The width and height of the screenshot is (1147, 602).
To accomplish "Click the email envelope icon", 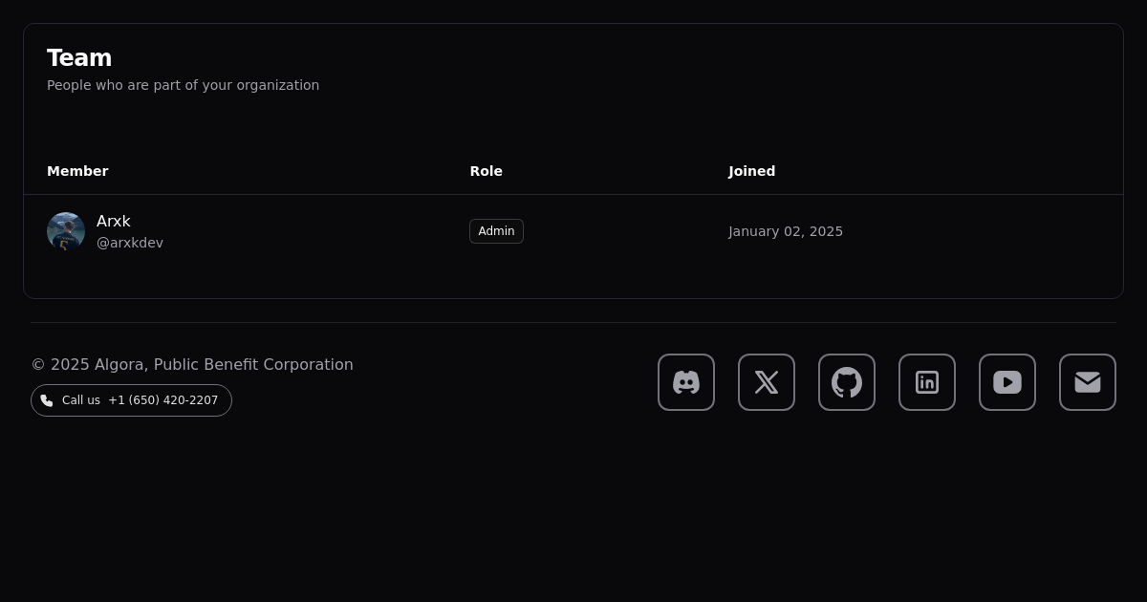I will click(1088, 382).
